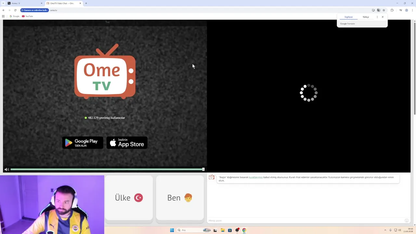Click the address bar showing ome.tv

(208, 10)
